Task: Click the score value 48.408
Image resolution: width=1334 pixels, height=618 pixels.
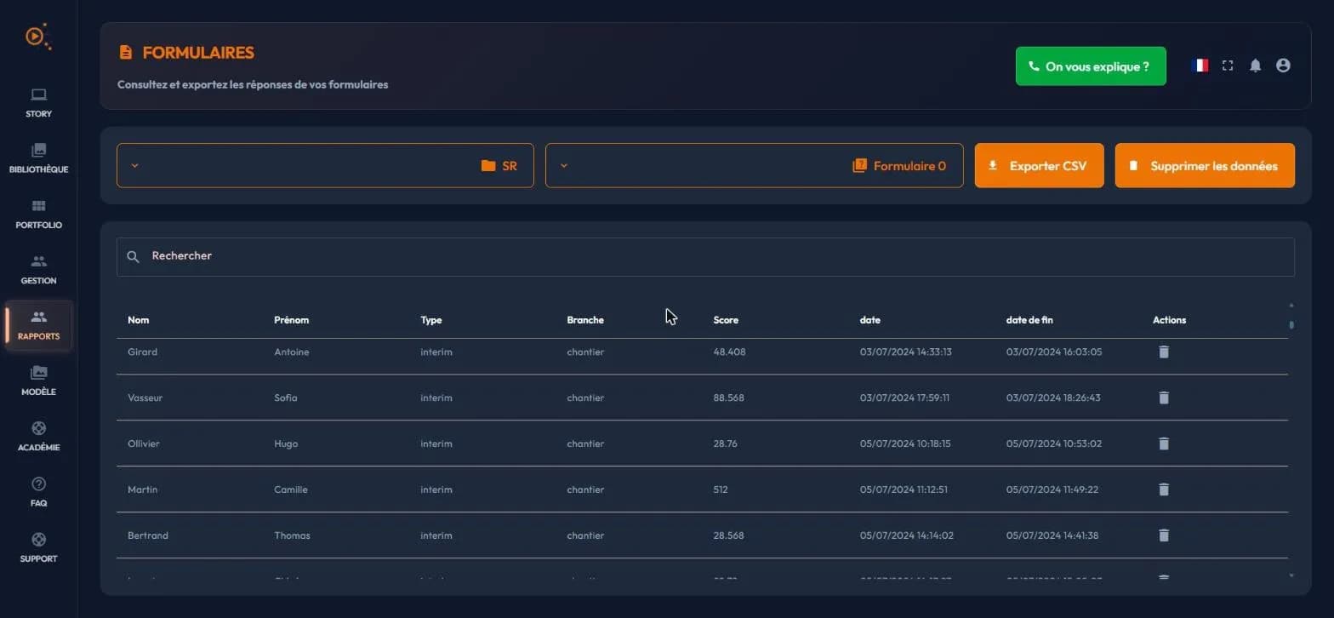Action: coord(729,352)
